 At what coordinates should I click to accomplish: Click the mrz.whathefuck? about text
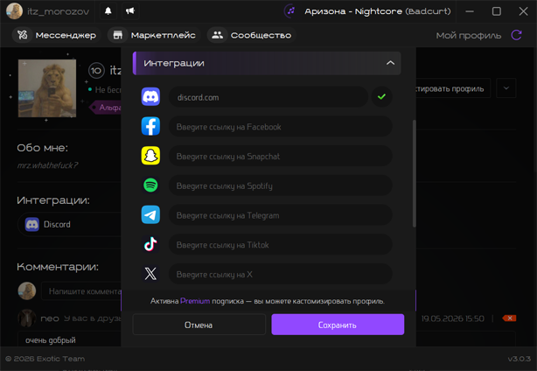tap(47, 165)
